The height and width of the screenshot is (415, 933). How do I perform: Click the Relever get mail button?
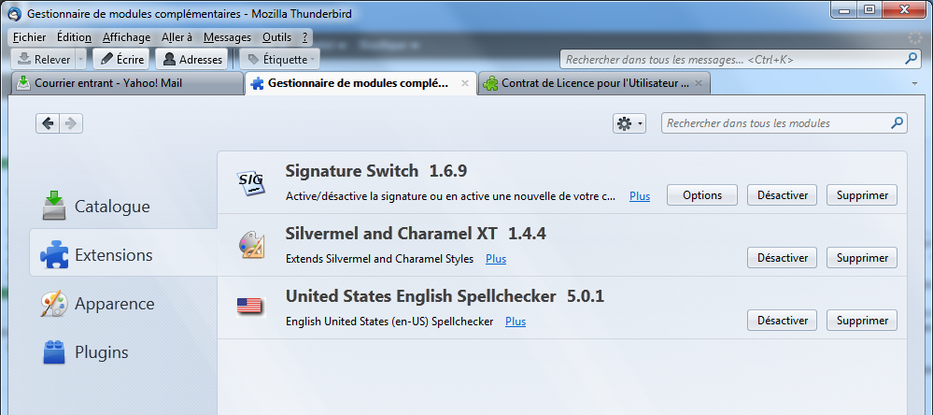pos(44,59)
